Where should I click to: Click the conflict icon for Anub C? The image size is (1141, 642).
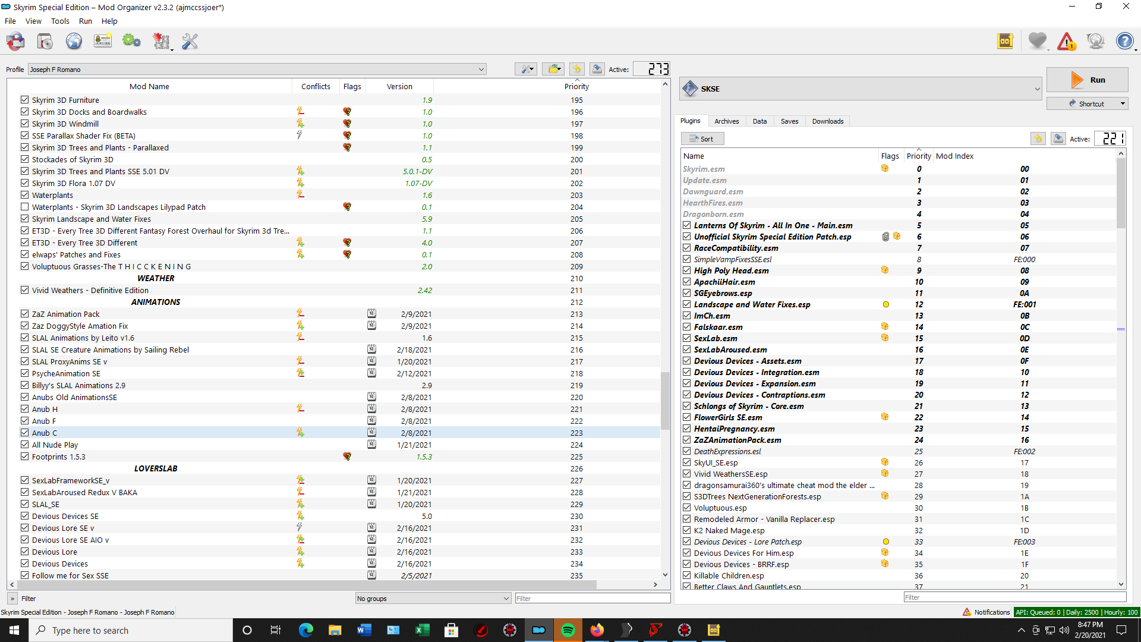point(300,433)
